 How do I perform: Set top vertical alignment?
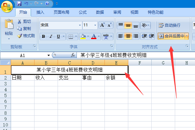[x=121, y=25]
